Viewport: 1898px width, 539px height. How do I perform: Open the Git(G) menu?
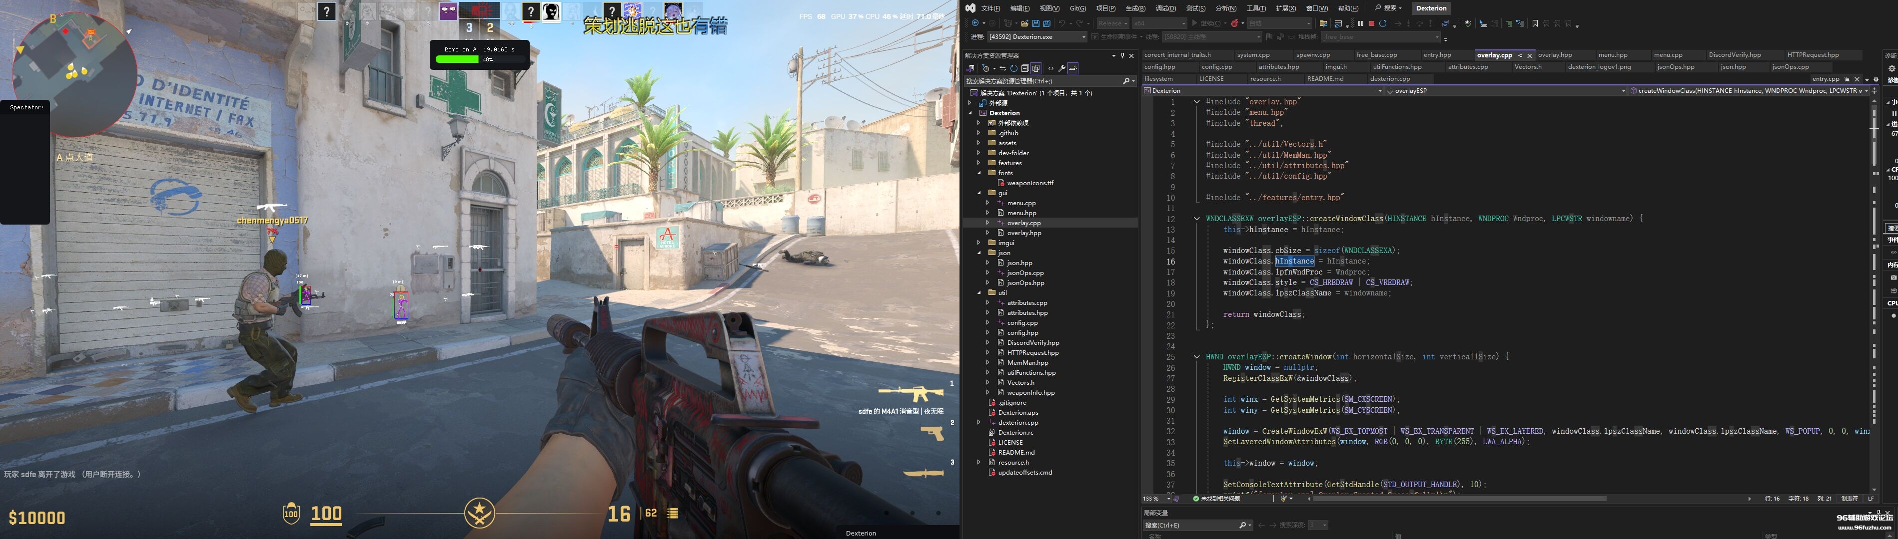[1078, 8]
